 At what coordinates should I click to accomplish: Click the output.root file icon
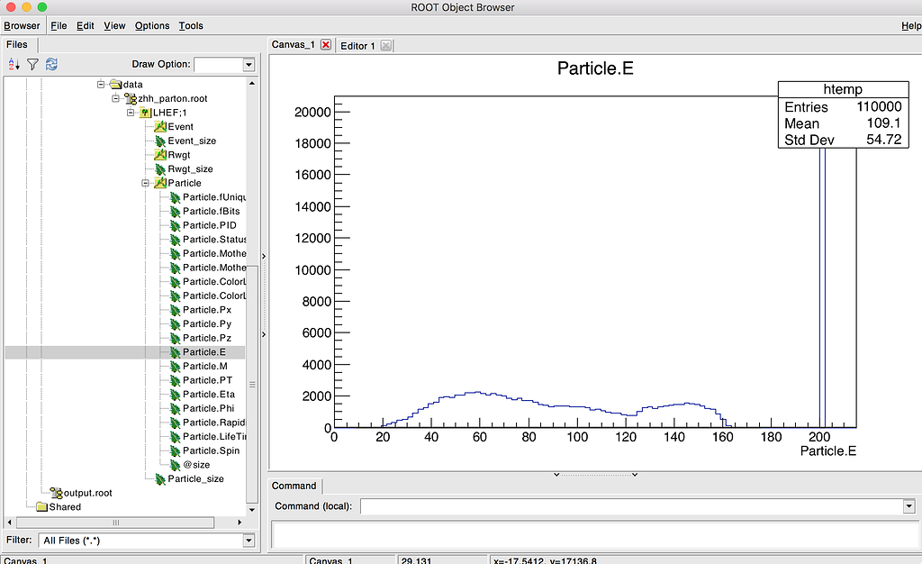pyautogui.click(x=56, y=493)
